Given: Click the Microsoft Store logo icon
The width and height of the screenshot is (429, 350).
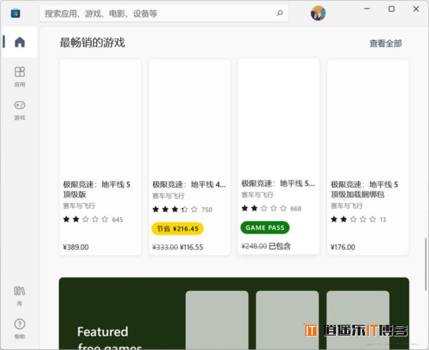Looking at the screenshot, I should click(16, 13).
